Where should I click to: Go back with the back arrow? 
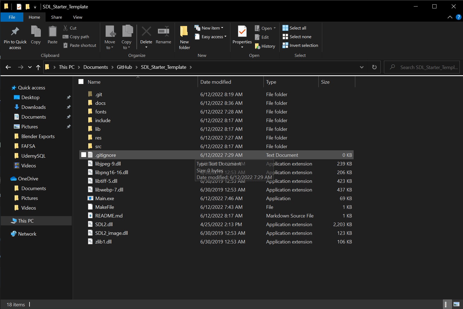(8, 67)
